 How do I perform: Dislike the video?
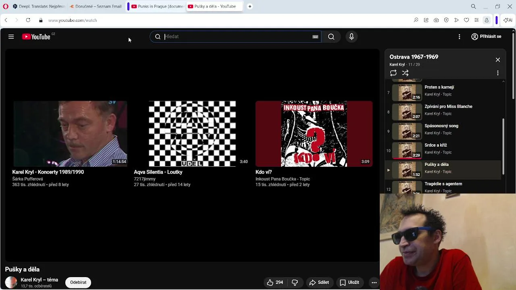295,282
